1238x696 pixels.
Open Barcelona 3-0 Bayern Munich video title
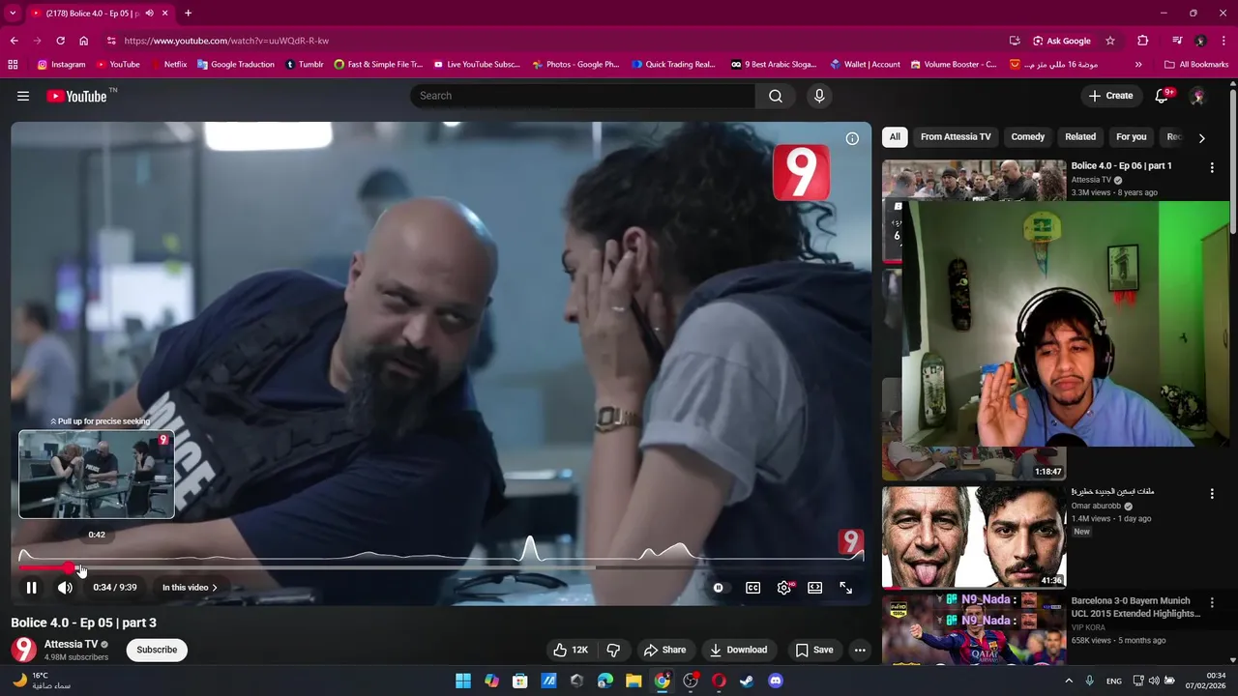[x=1135, y=607]
